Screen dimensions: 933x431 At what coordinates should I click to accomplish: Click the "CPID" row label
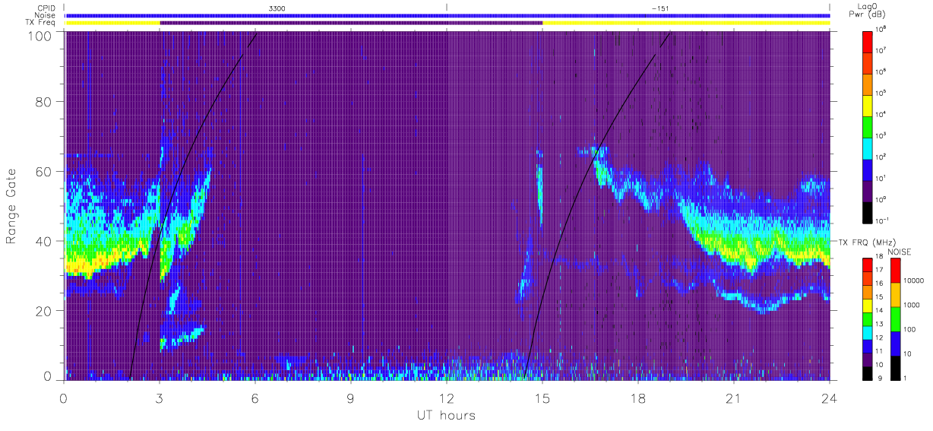click(46, 8)
